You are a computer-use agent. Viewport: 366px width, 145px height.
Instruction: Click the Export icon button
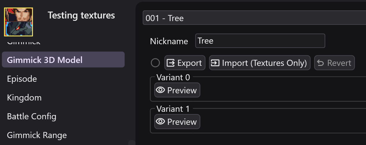185,63
